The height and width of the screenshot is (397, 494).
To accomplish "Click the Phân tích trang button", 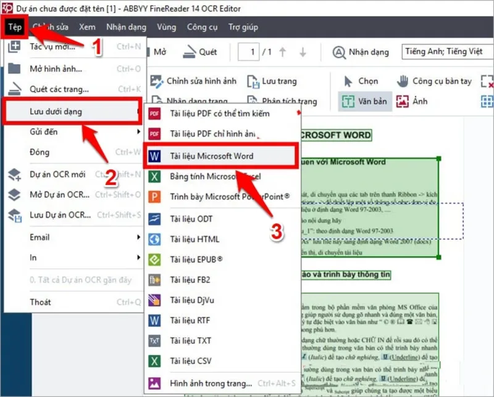I will (282, 100).
